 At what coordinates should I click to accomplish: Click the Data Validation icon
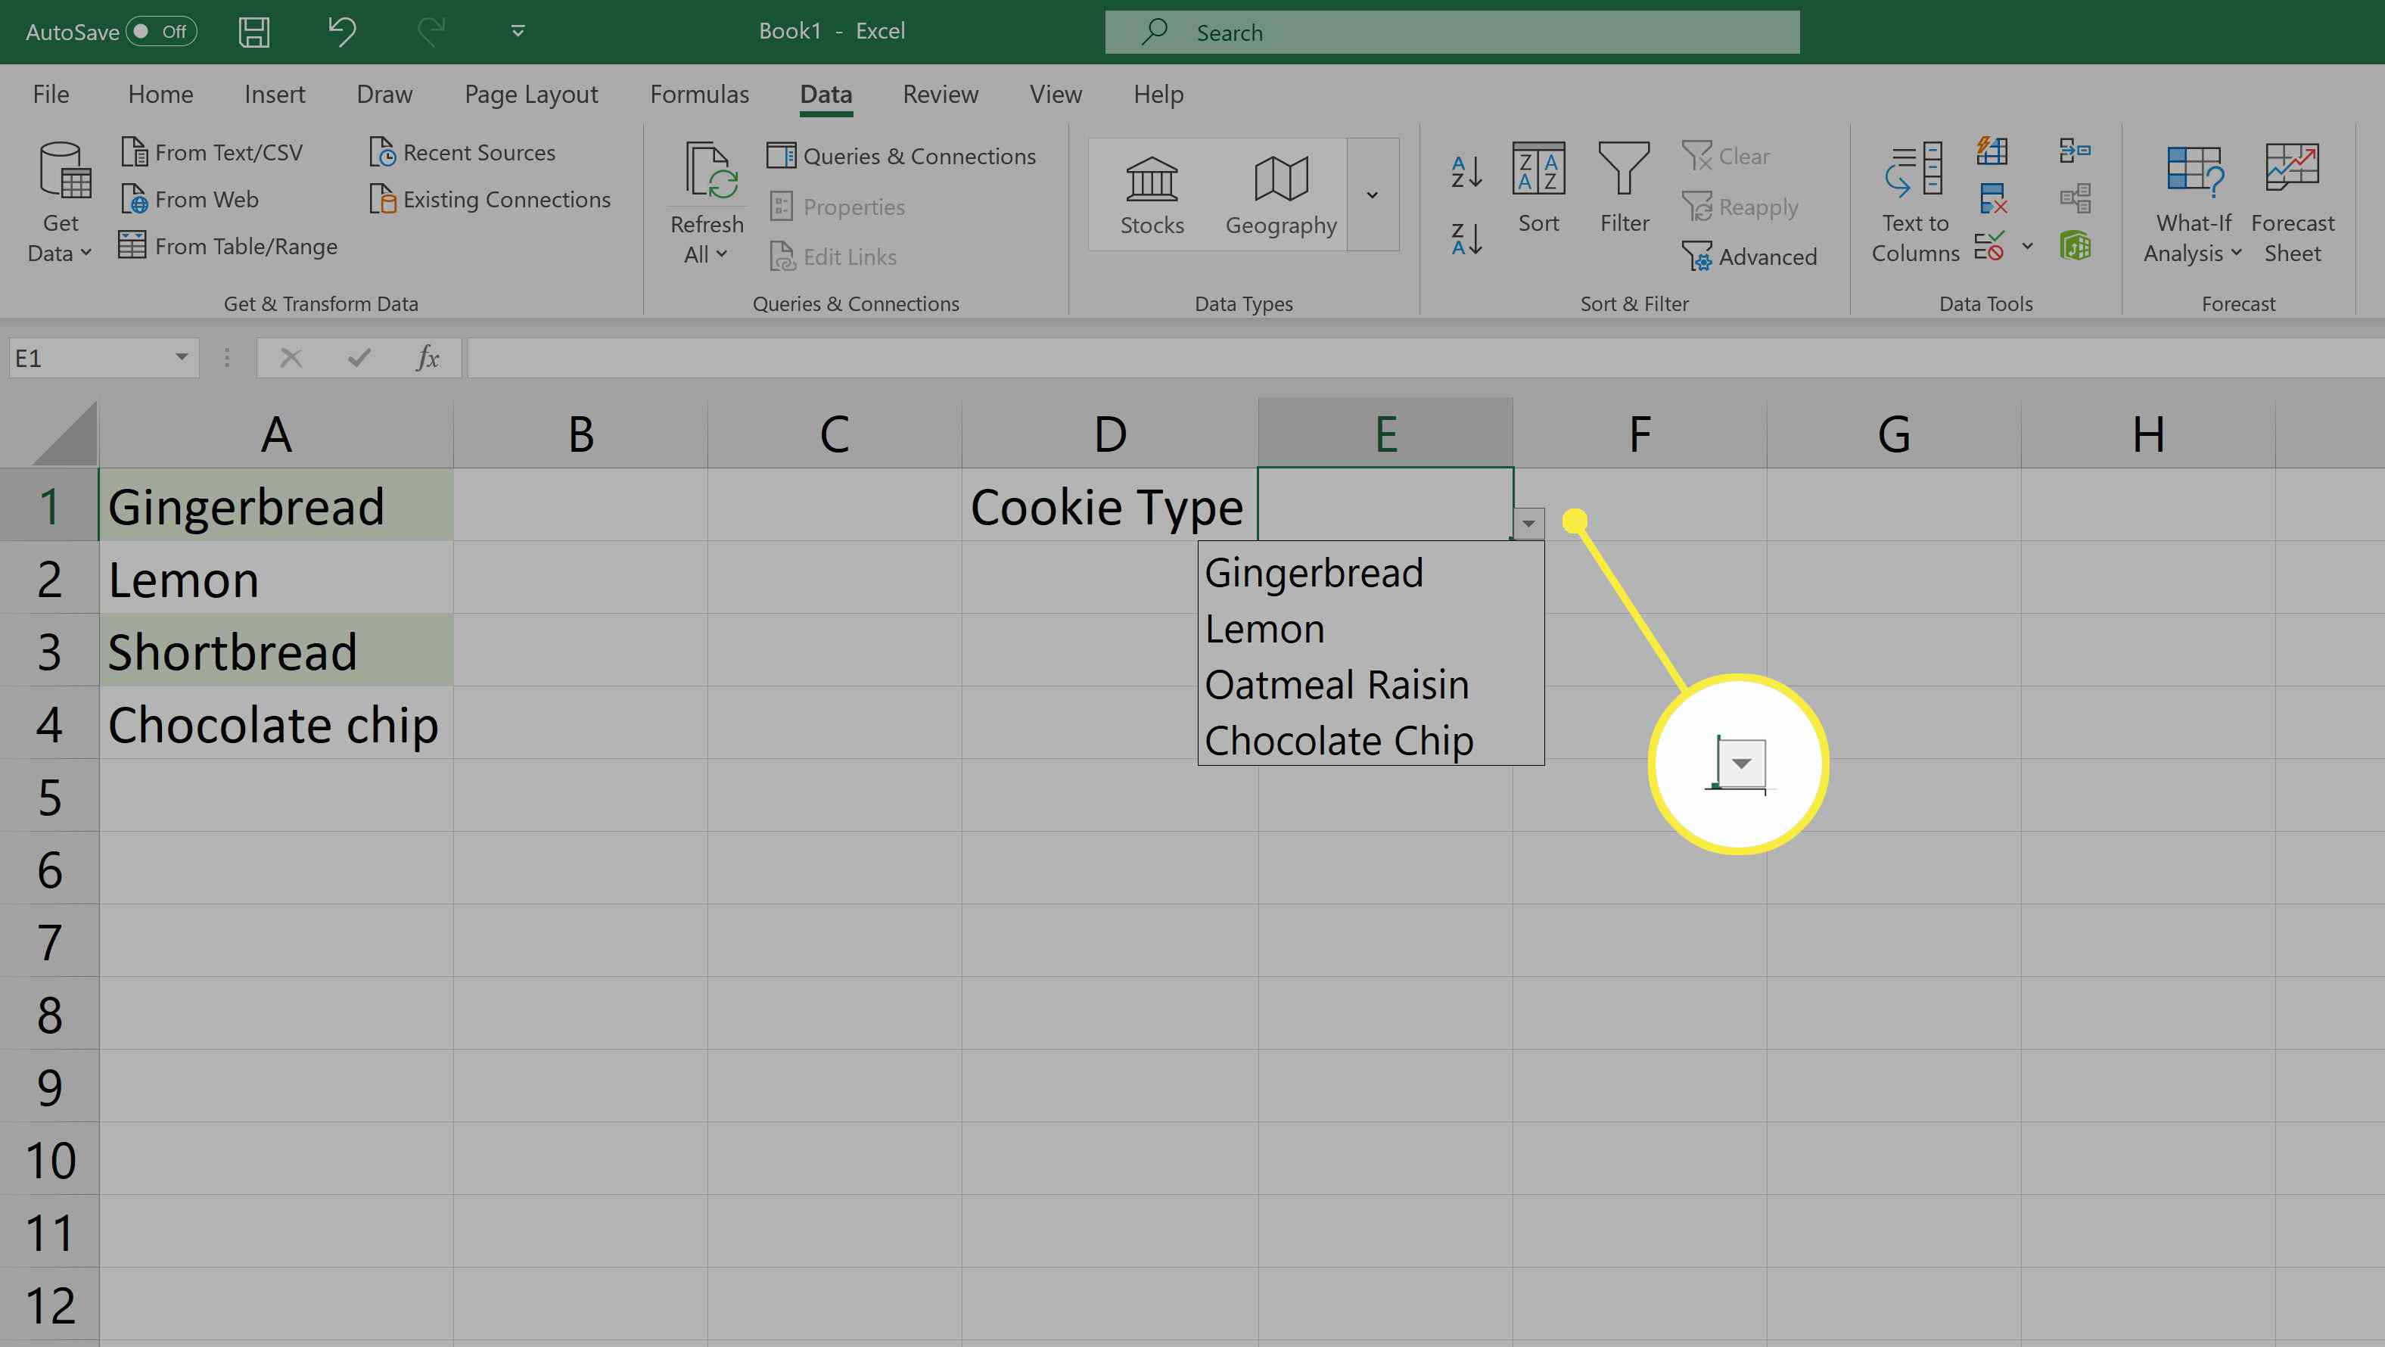1990,246
